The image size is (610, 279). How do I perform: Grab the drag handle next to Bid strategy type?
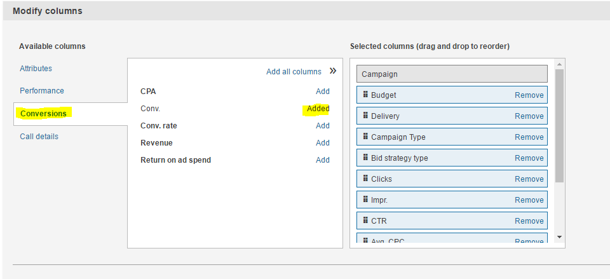pyautogui.click(x=365, y=157)
